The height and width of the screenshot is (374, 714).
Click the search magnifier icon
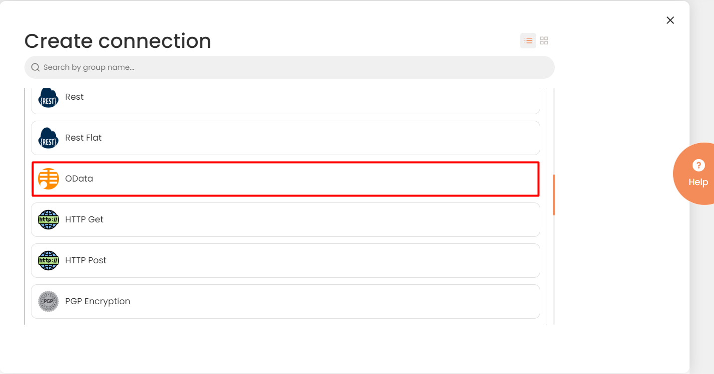point(35,67)
